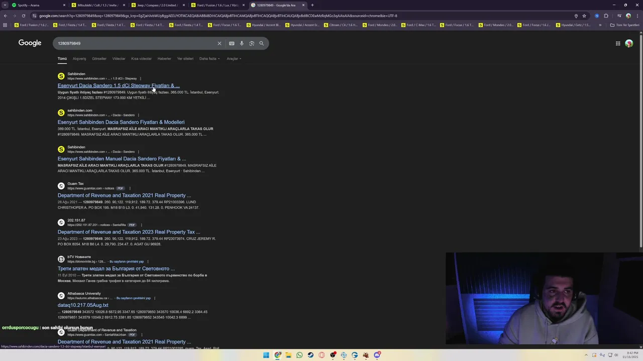This screenshot has height=361, width=643.
Task: Switch to the Videolar tab
Action: pos(119,59)
